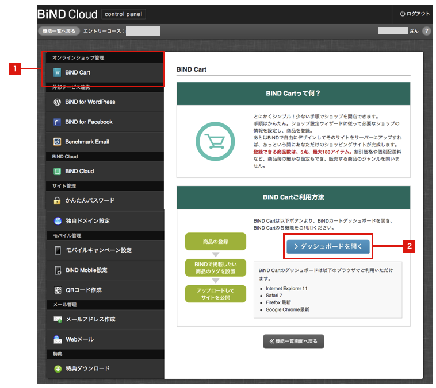The width and height of the screenshot is (436, 388).
Task: Click the エントリーコース label
Action: click(104, 31)
